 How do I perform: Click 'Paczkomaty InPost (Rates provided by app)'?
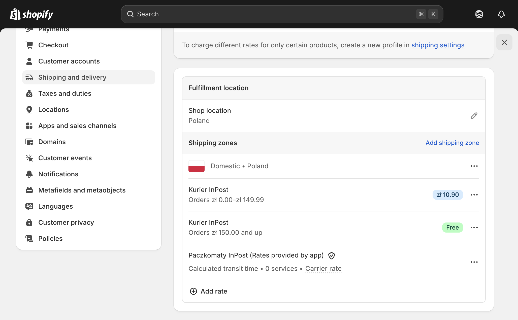click(256, 255)
